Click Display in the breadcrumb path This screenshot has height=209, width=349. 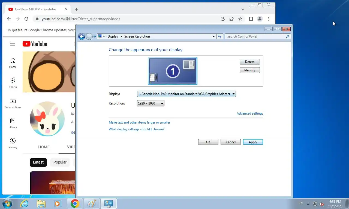(113, 36)
